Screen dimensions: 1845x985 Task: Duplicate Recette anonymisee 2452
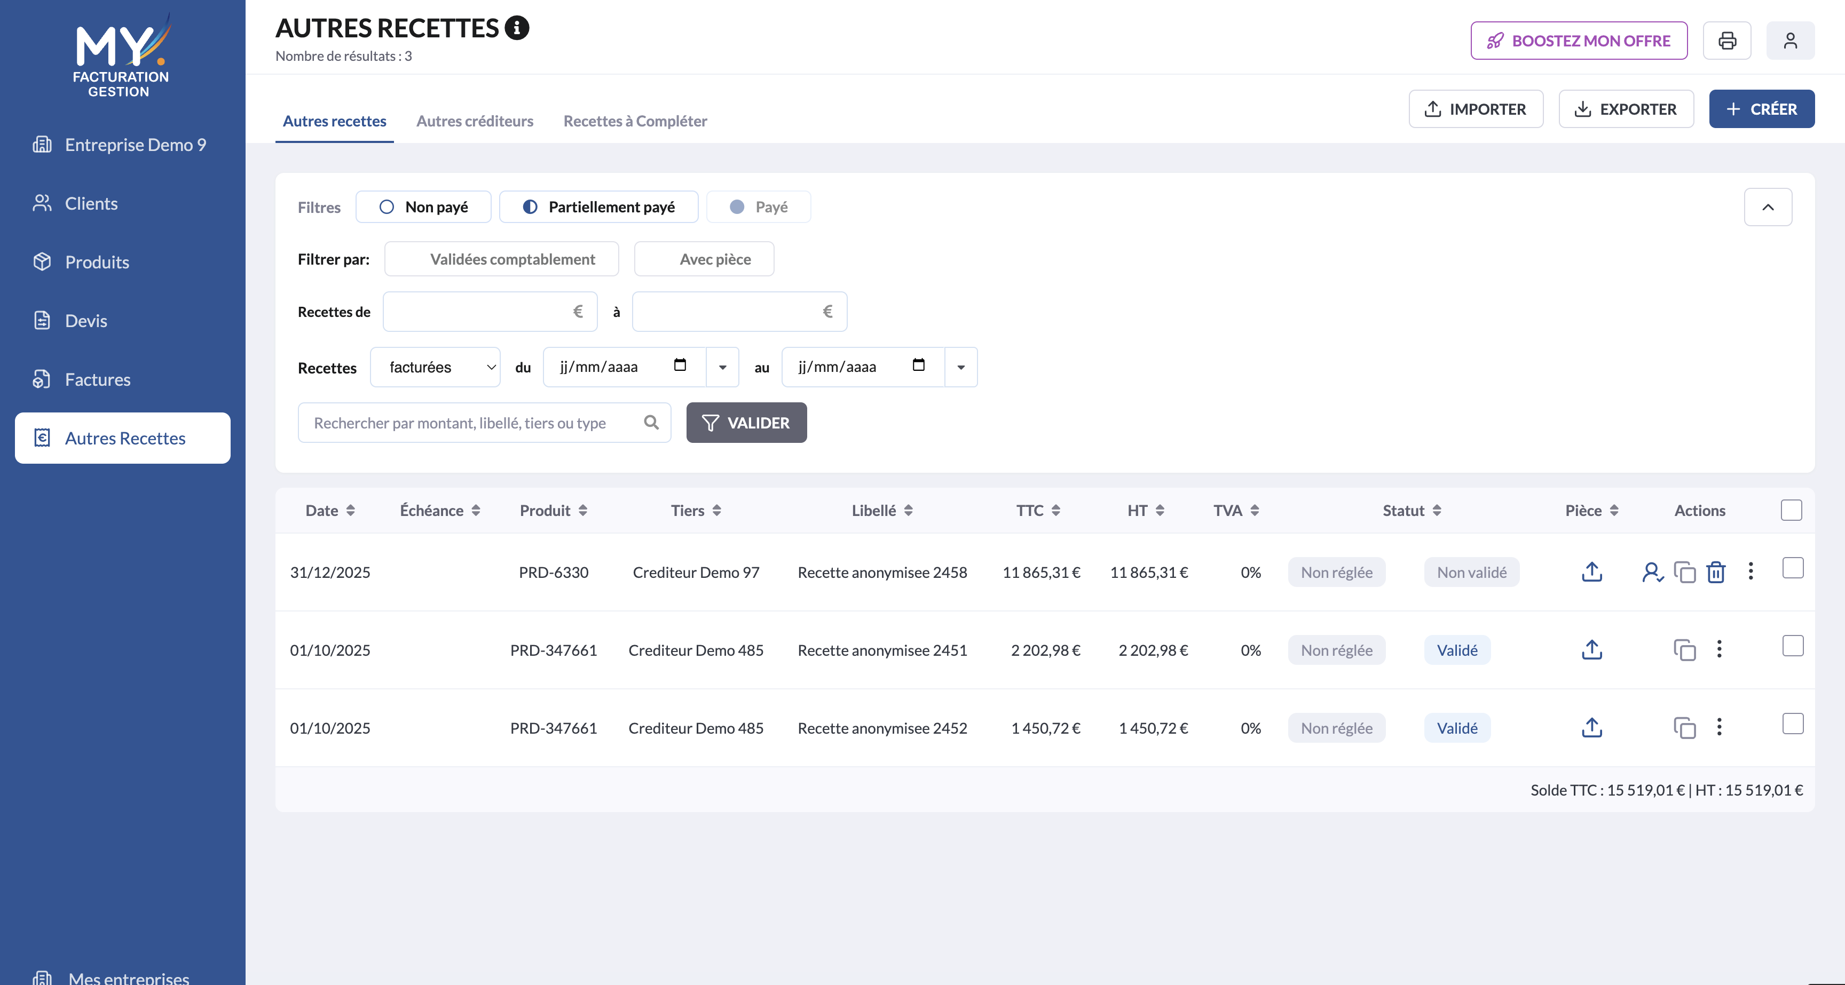(x=1684, y=728)
